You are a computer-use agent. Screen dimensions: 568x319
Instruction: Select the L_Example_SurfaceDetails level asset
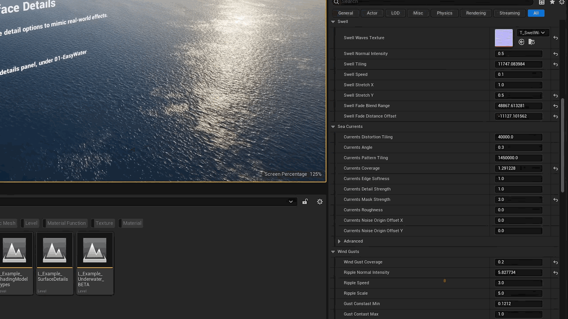(54, 263)
